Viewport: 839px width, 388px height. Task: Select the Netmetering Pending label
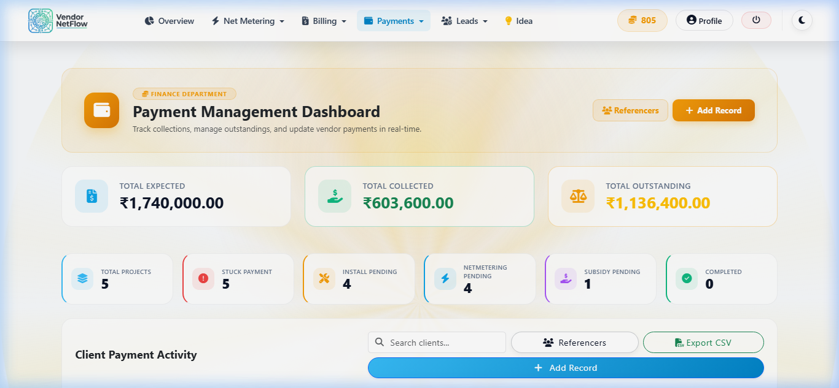click(485, 272)
